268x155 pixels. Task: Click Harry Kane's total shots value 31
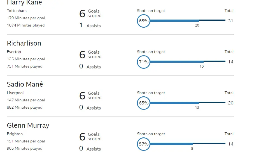(230, 21)
